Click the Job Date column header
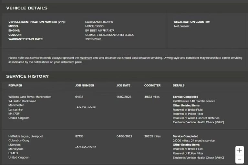Image resolution: width=248 pixels, height=165 pixels. [x=123, y=85]
